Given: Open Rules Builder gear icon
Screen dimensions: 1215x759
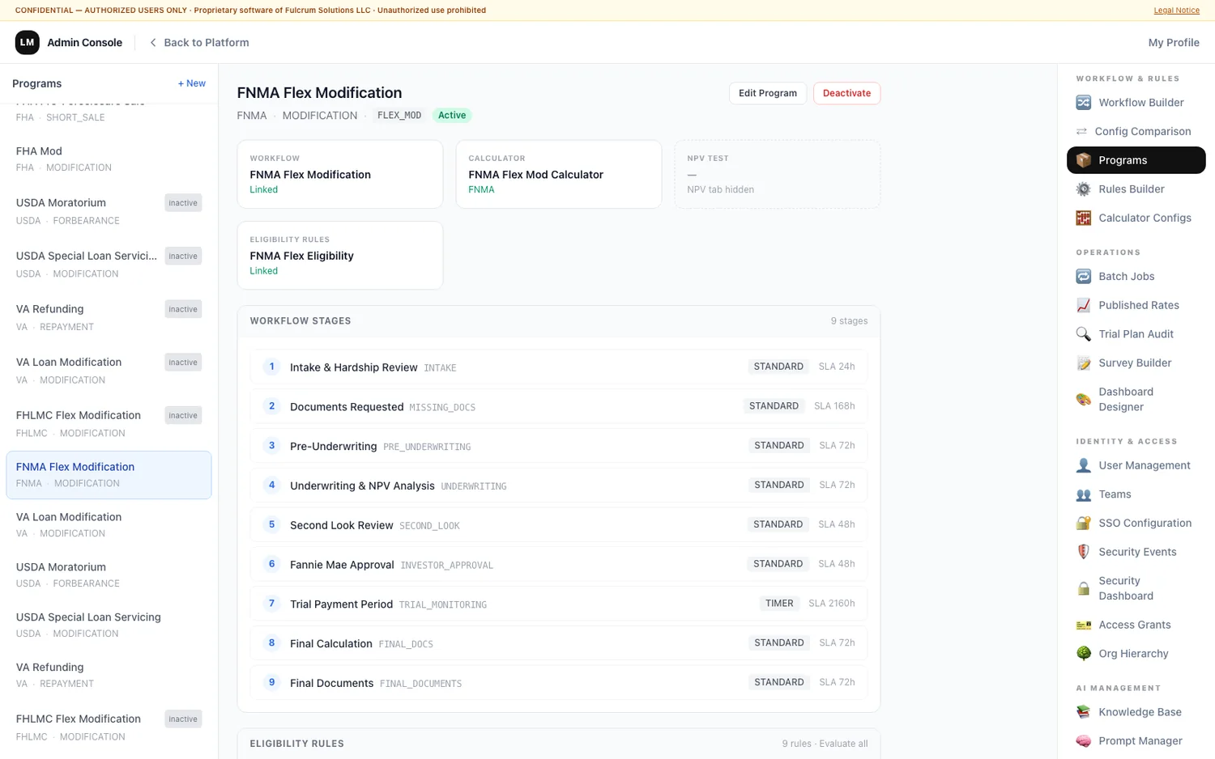Looking at the screenshot, I should coord(1083,189).
